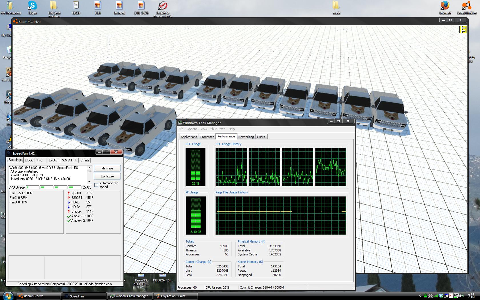Click the green network signal tray icon
The image size is (480, 300).
tap(436, 296)
